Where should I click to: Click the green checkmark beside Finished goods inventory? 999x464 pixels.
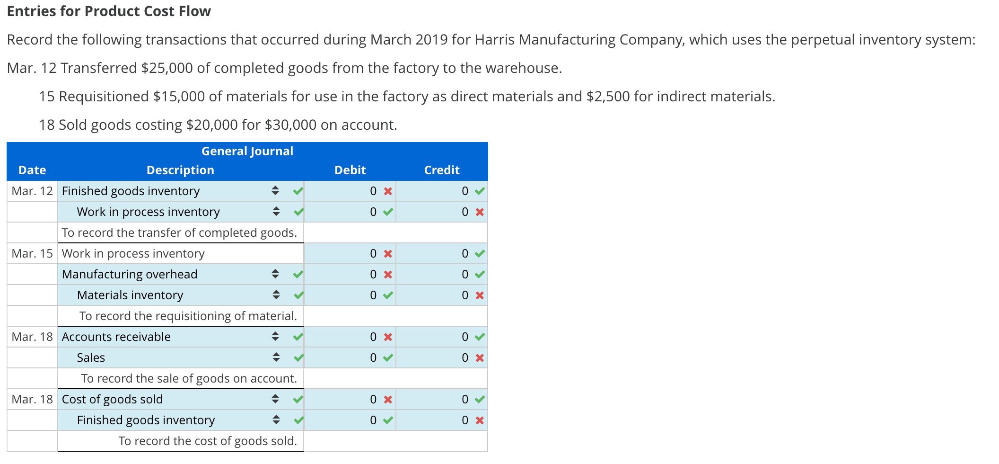coord(298,191)
